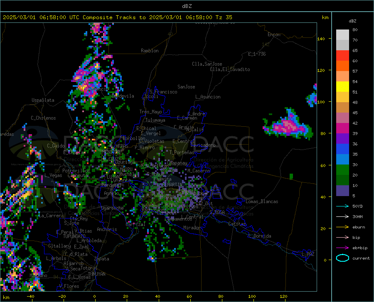Viewport: 374px width, 302px height.
Task: Click the Manzano map label
Action: (38, 275)
